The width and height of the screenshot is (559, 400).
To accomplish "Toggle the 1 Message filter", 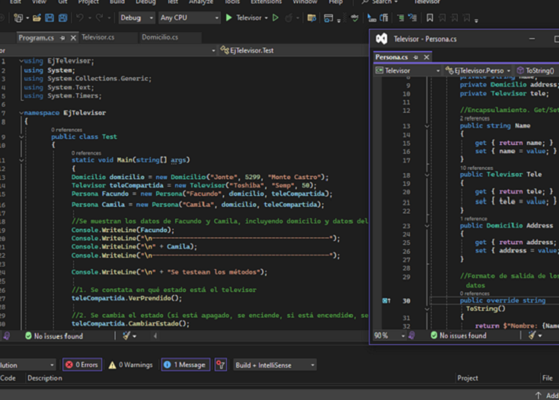I will click(x=185, y=365).
